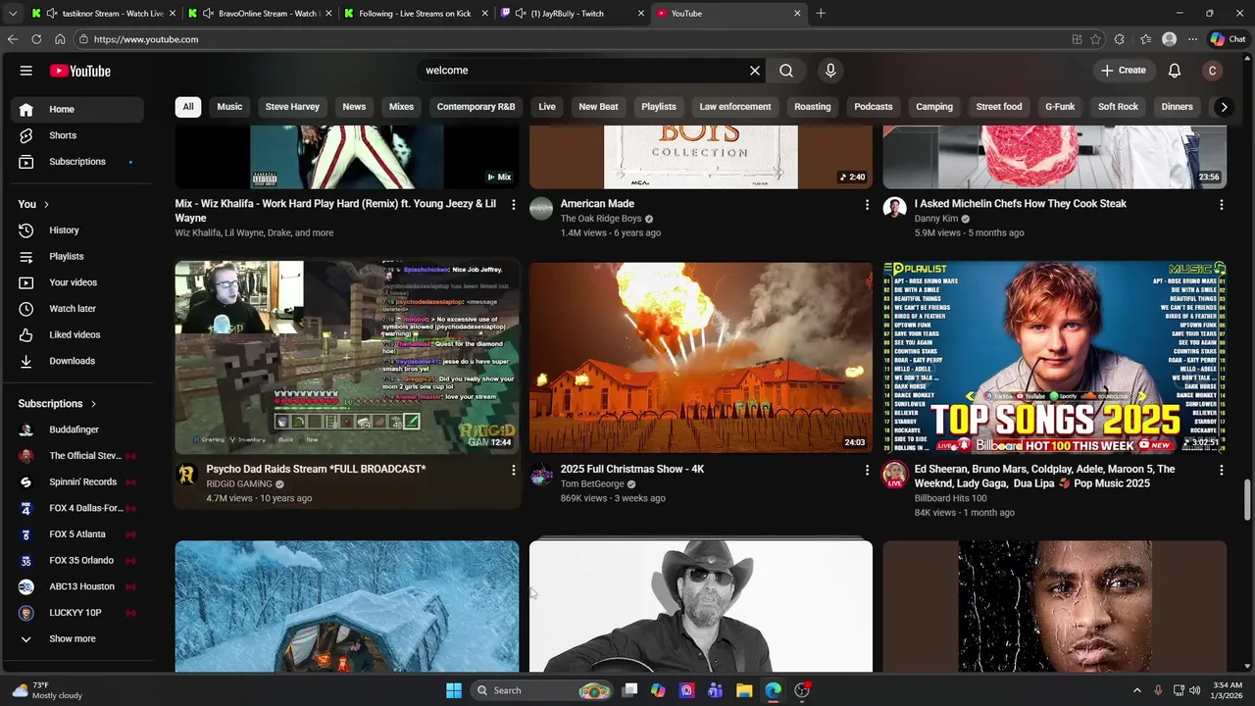Open the RiDGiD GAMiNG channel link
1255x706 pixels.
pyautogui.click(x=239, y=484)
